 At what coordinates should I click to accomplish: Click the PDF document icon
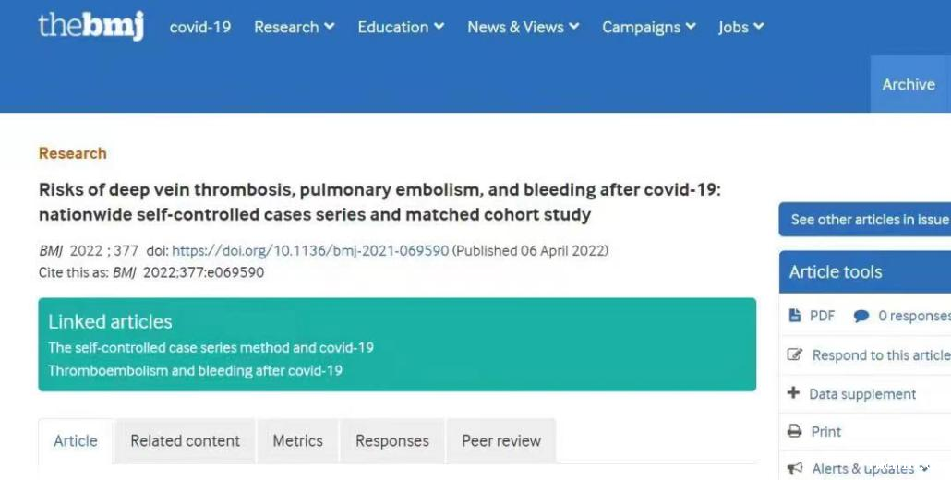click(x=795, y=316)
